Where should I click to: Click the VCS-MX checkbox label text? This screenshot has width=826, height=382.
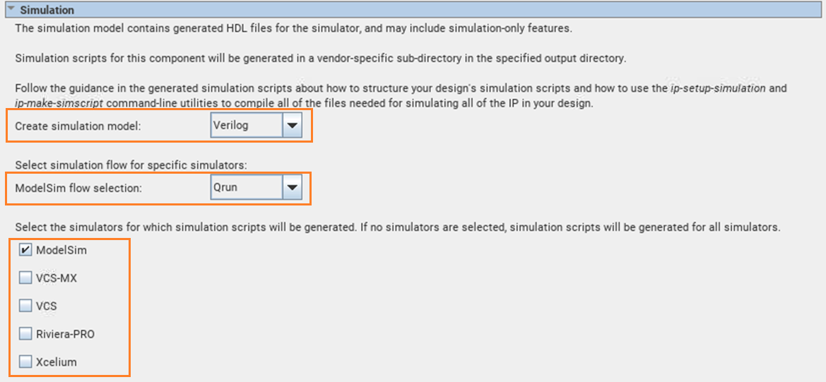coord(57,278)
